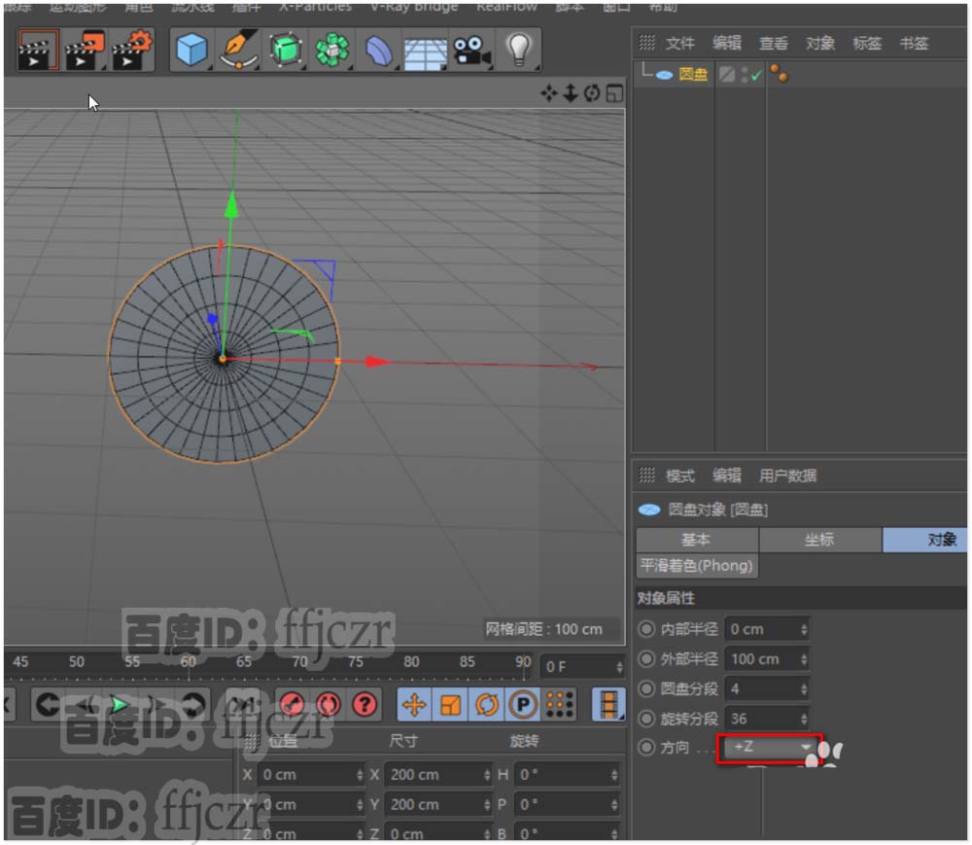Go to end of animation
This screenshot has height=845, width=972.
coord(243,705)
